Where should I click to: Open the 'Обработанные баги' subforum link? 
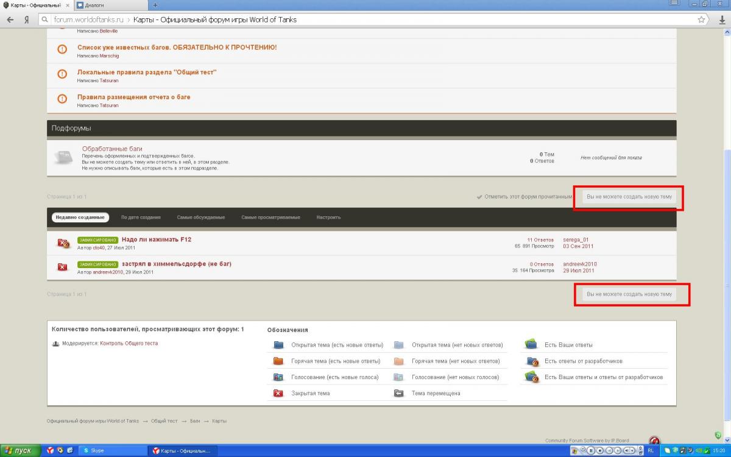point(113,149)
